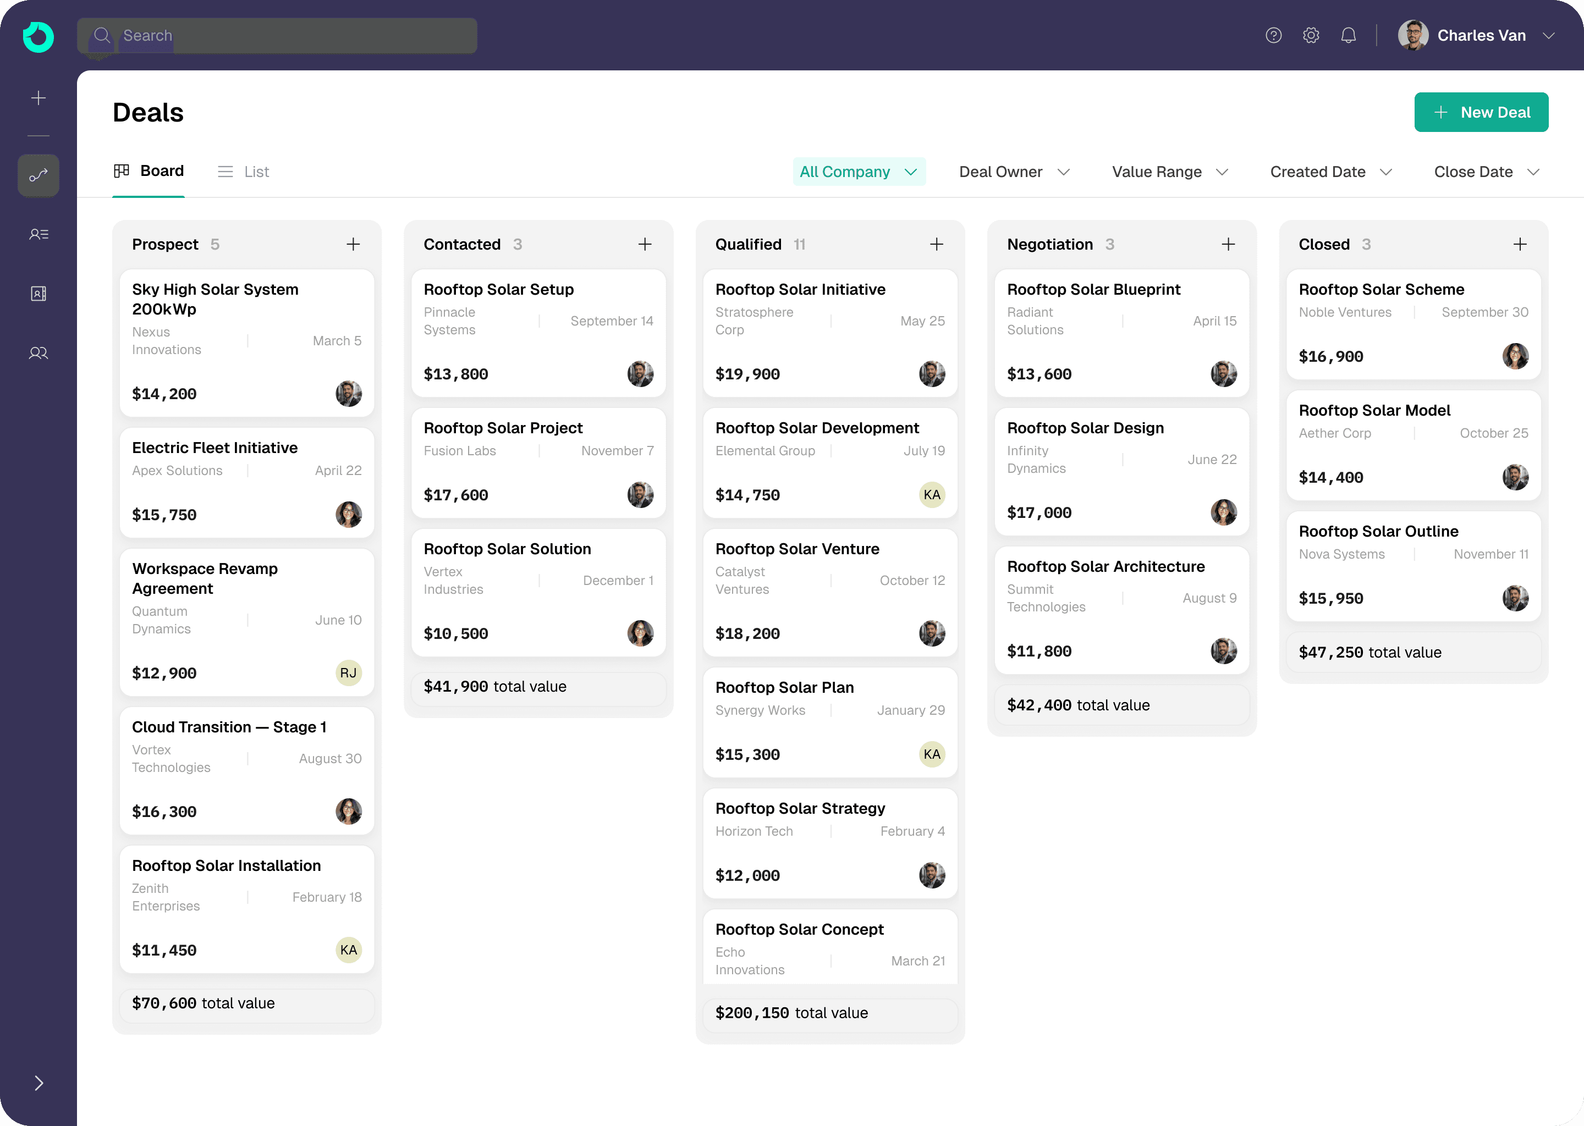Viewport: 1584px width, 1126px height.
Task: Open the Value Range filter dropdown
Action: tap(1170, 171)
